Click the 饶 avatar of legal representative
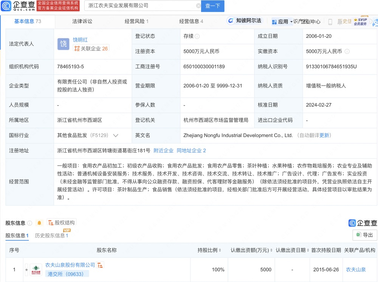This screenshot has height=282, width=378. click(x=63, y=44)
